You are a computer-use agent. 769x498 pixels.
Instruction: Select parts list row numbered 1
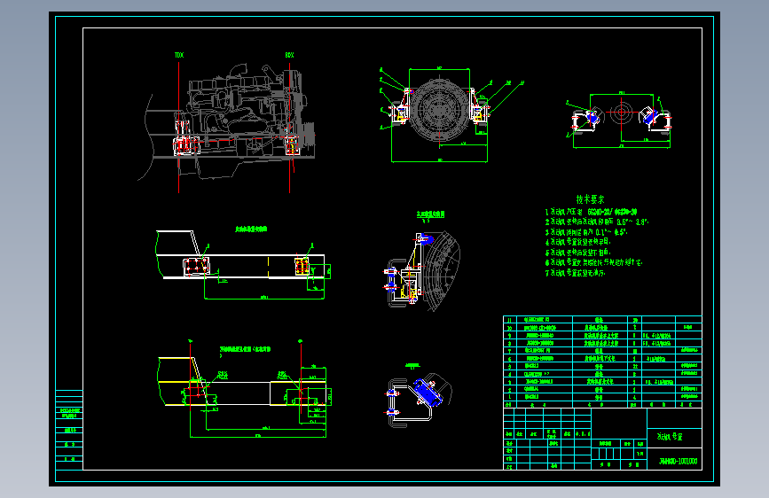point(602,396)
